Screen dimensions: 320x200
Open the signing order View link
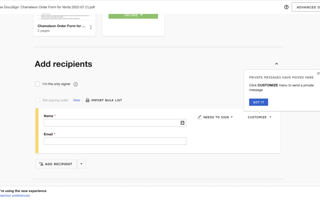point(76,100)
